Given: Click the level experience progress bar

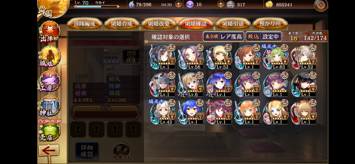Looking at the screenshot, I should click(x=97, y=7).
